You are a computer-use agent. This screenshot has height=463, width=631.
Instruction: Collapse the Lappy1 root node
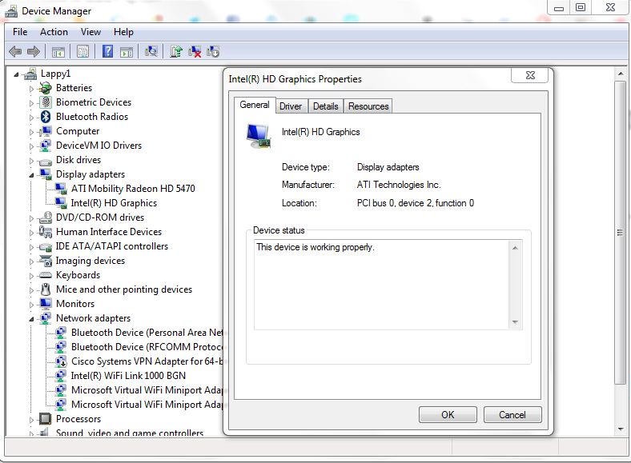pyautogui.click(x=16, y=74)
